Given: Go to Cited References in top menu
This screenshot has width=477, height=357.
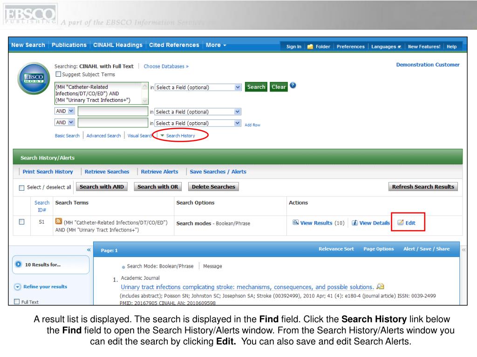Looking at the screenshot, I should [x=174, y=45].
